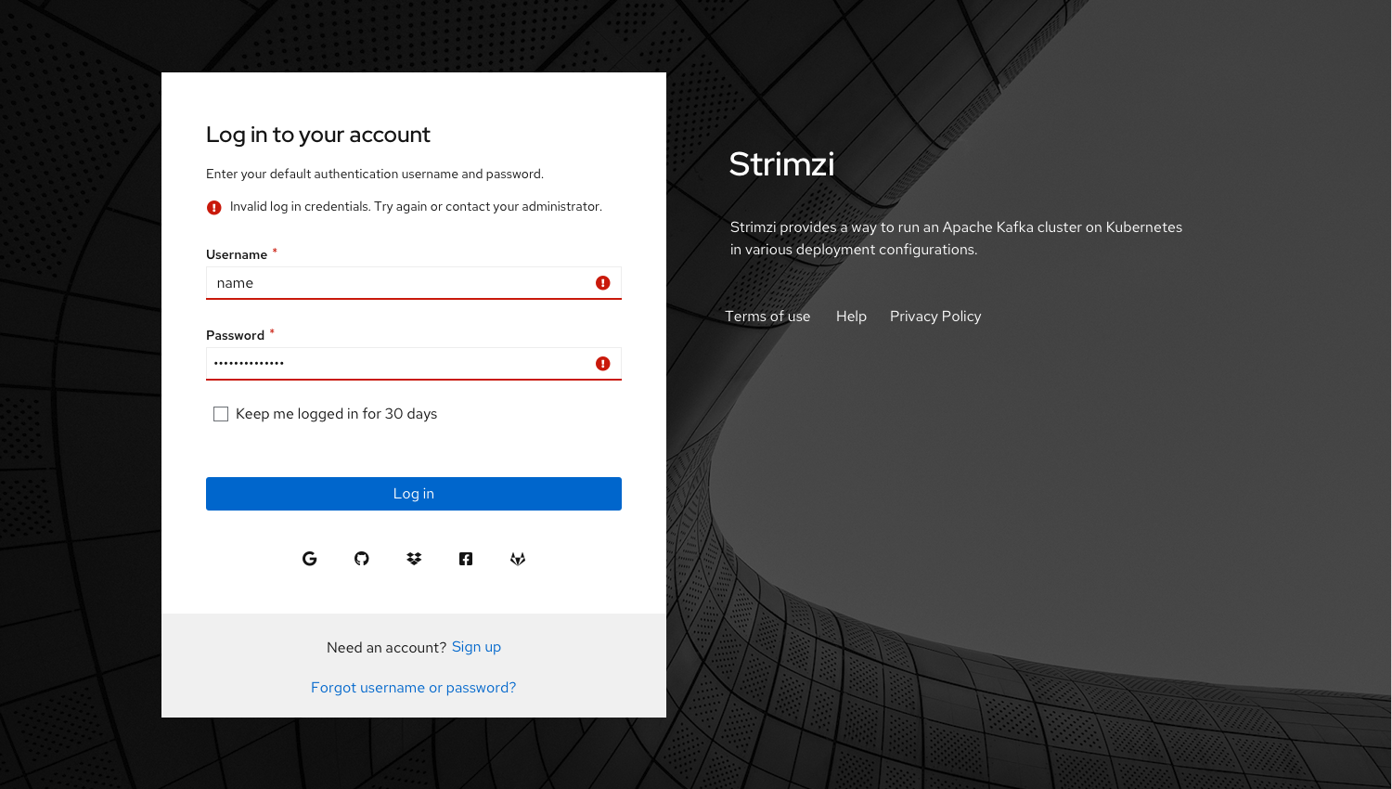This screenshot has width=1392, height=789.
Task: Sign in with the GitLab icon
Action: pyautogui.click(x=518, y=558)
